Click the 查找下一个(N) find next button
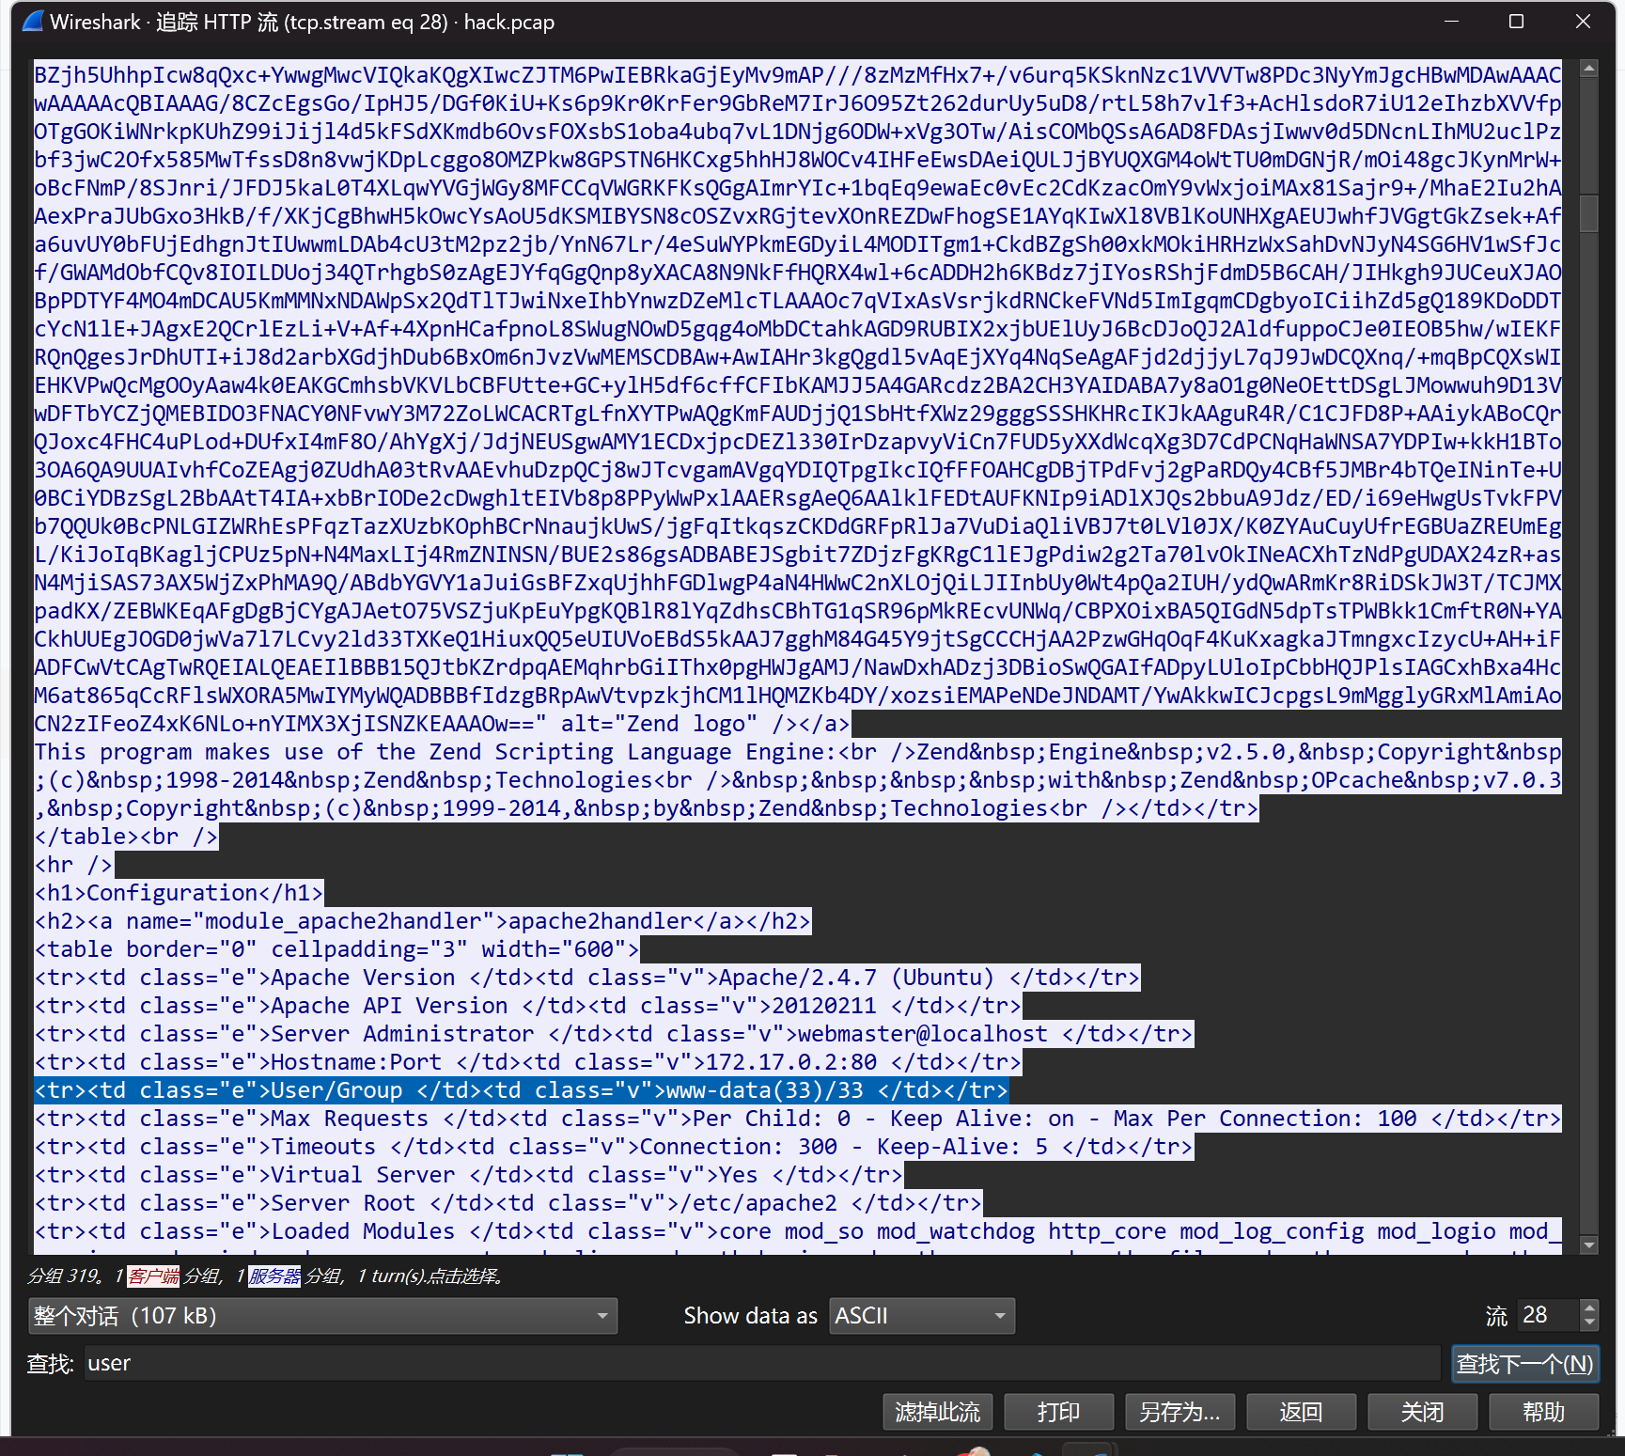The width and height of the screenshot is (1625, 1456). [x=1524, y=1364]
